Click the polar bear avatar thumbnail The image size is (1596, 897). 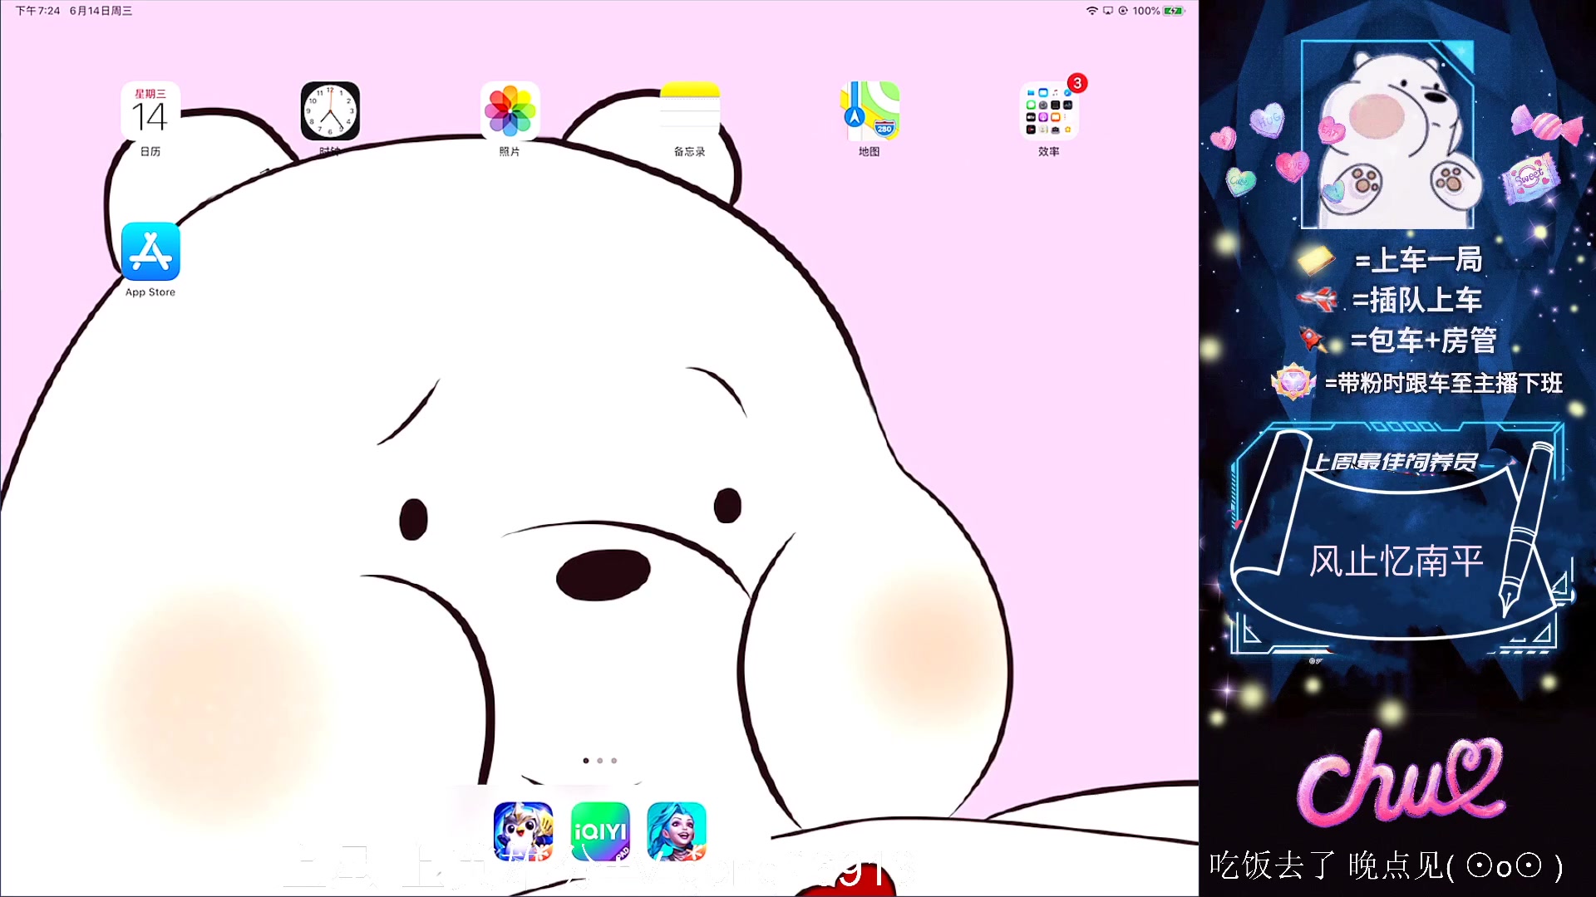1387,135
